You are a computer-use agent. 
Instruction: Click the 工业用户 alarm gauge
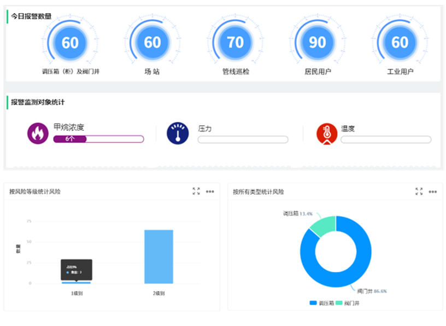[x=400, y=43]
